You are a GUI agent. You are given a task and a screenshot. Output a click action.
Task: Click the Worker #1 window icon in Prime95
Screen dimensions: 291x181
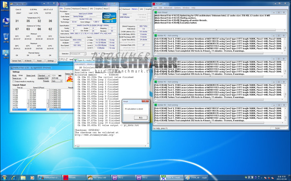point(156,35)
